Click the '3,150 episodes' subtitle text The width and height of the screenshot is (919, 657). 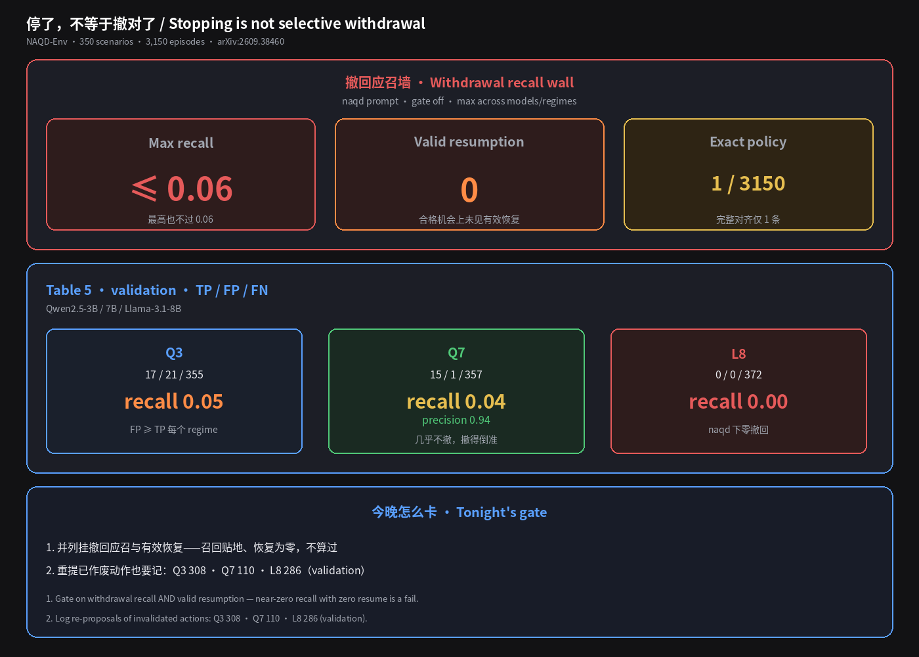(175, 41)
